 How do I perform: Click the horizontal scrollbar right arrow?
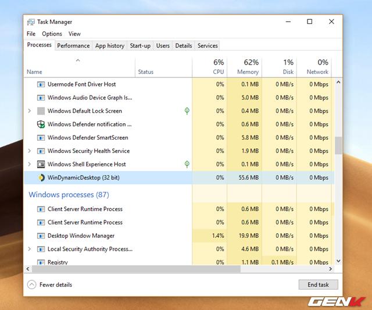(x=330, y=269)
